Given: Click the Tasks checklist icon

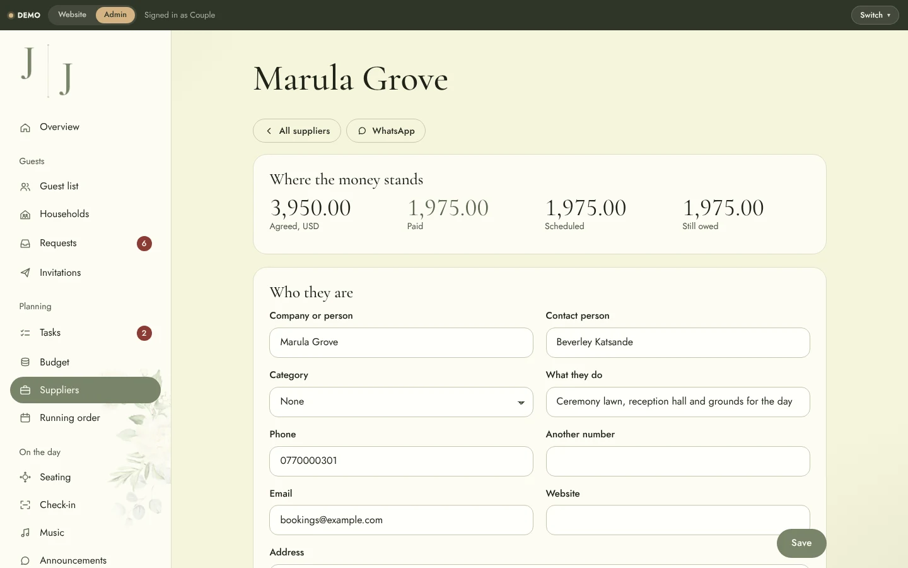Looking at the screenshot, I should pyautogui.click(x=25, y=333).
